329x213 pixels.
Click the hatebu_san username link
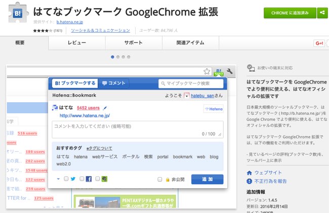202,96
